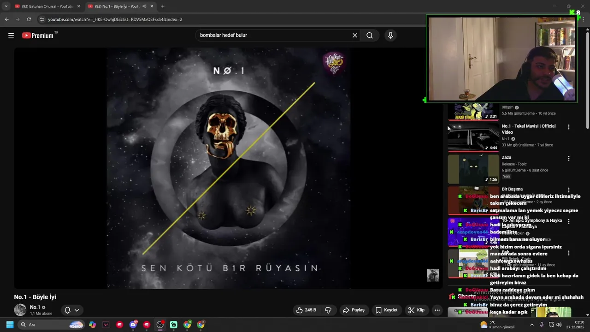Viewport: 590px width, 332px height.
Task: Click the 'No.1 - Böyle İyi' video title
Action: [x=35, y=297]
